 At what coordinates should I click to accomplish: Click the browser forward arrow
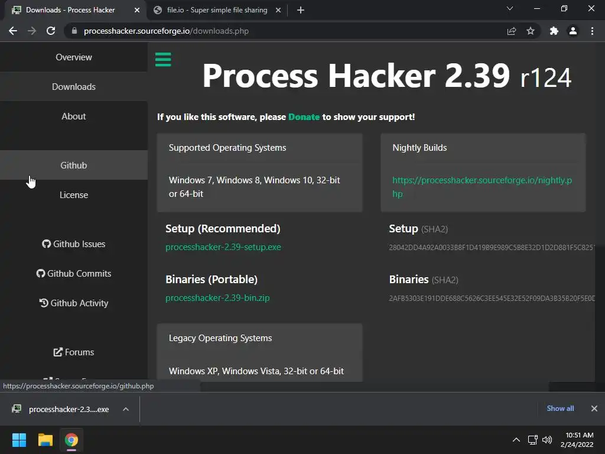pyautogui.click(x=32, y=31)
